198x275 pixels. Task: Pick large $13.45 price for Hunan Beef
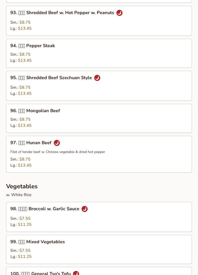tap(25, 165)
